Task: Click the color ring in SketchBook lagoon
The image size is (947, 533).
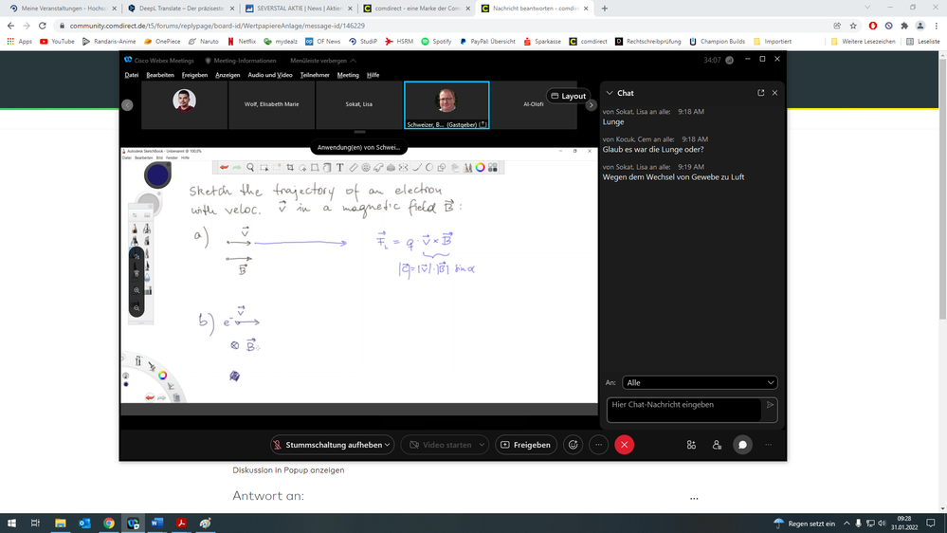Action: point(162,376)
